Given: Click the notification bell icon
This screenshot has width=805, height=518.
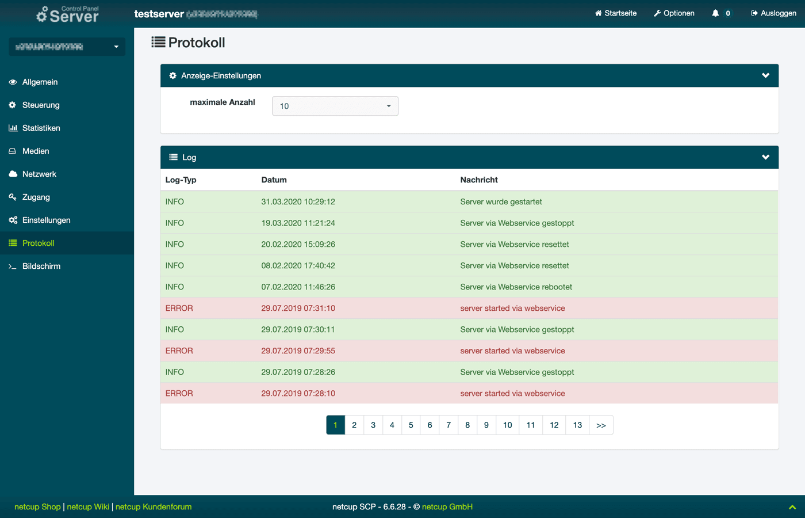Looking at the screenshot, I should point(715,13).
